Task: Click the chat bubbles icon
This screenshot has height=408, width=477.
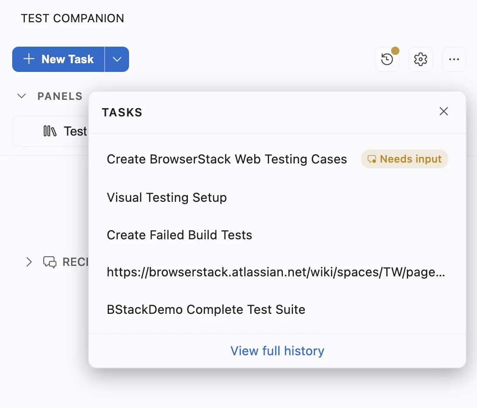Action: (50, 262)
